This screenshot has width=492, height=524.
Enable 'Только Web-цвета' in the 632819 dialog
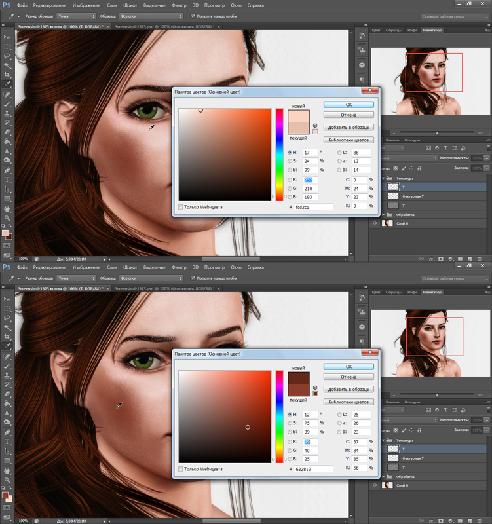coord(181,469)
